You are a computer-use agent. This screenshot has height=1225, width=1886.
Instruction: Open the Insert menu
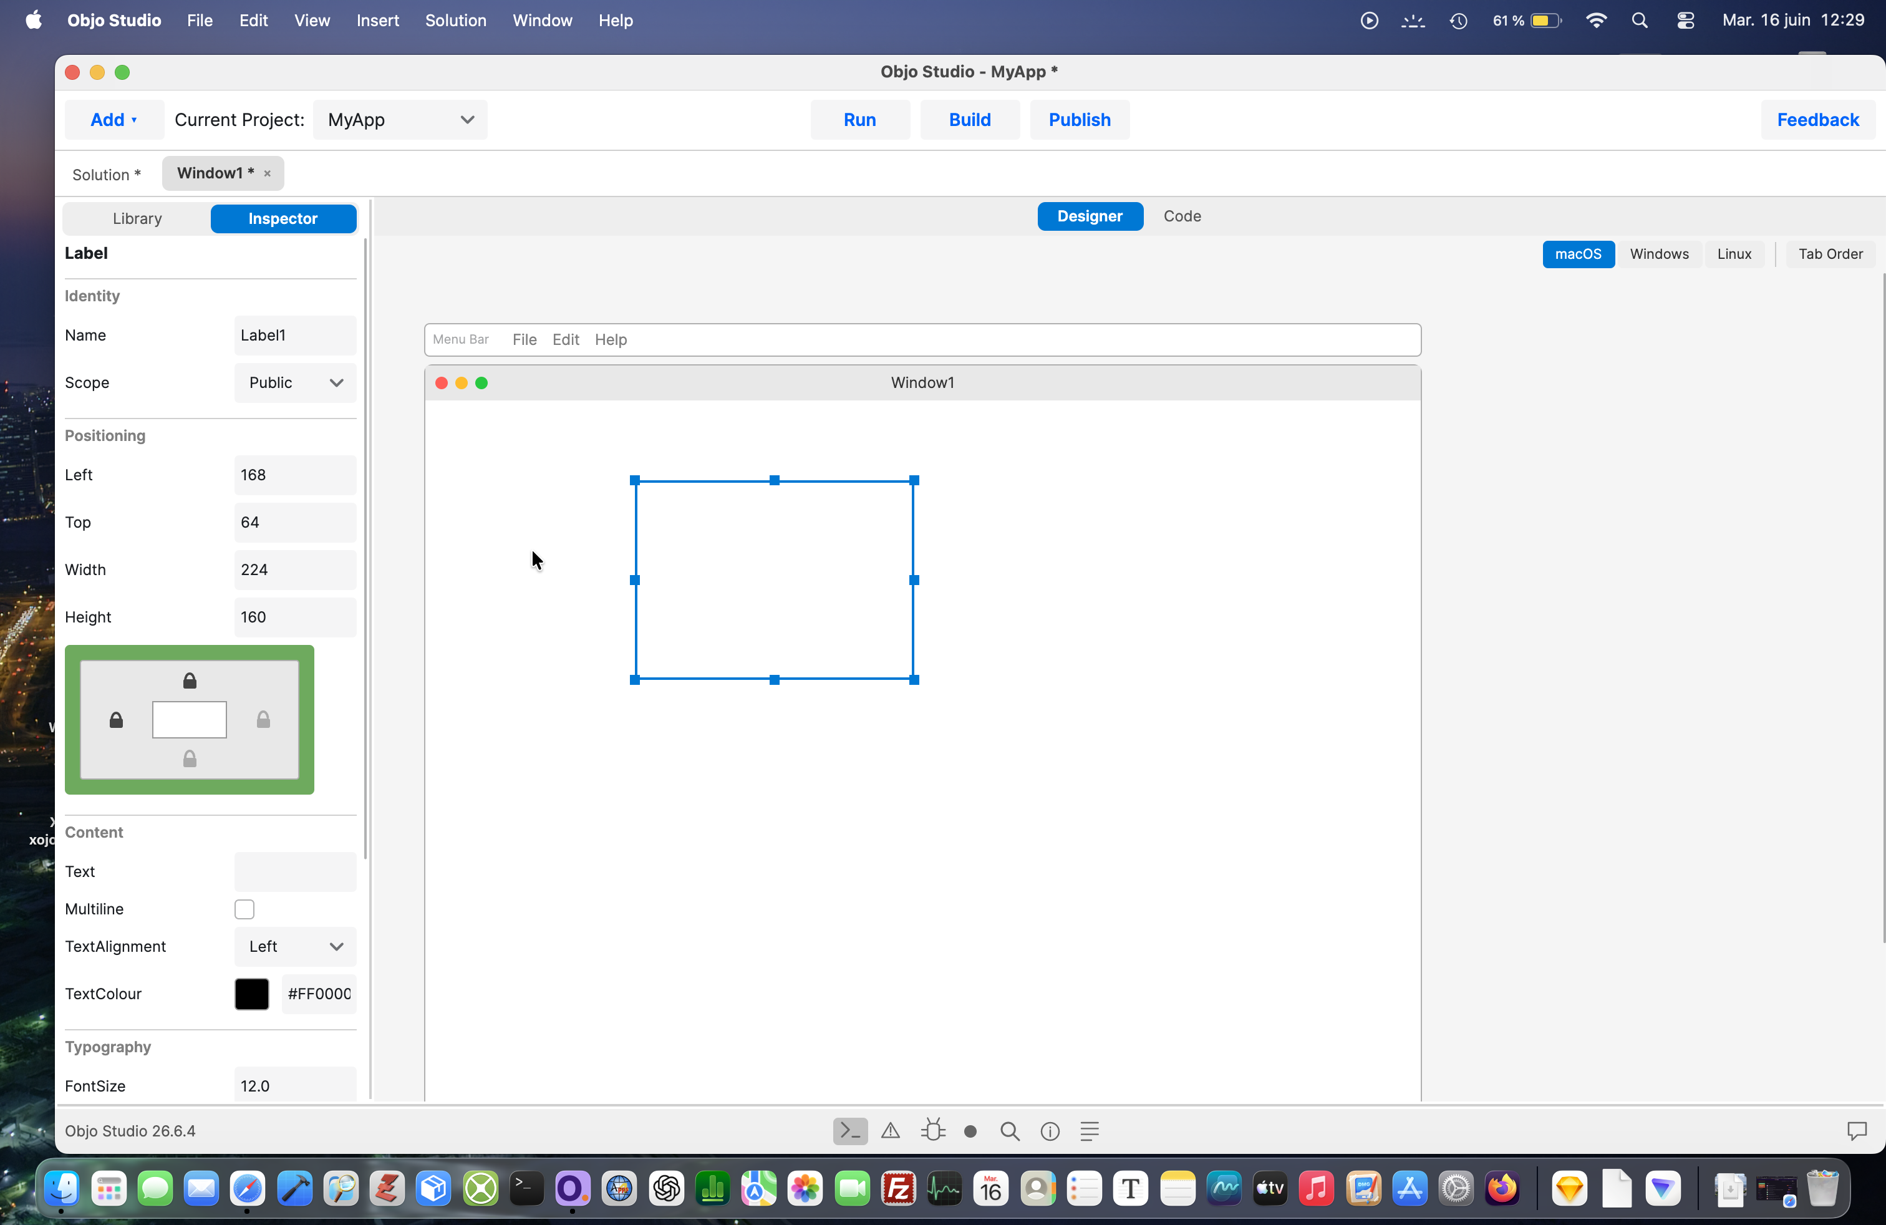point(377,21)
